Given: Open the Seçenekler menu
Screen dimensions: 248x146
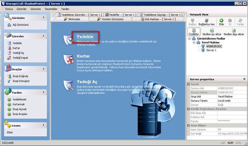Looking at the screenshot, I should click(51, 9).
